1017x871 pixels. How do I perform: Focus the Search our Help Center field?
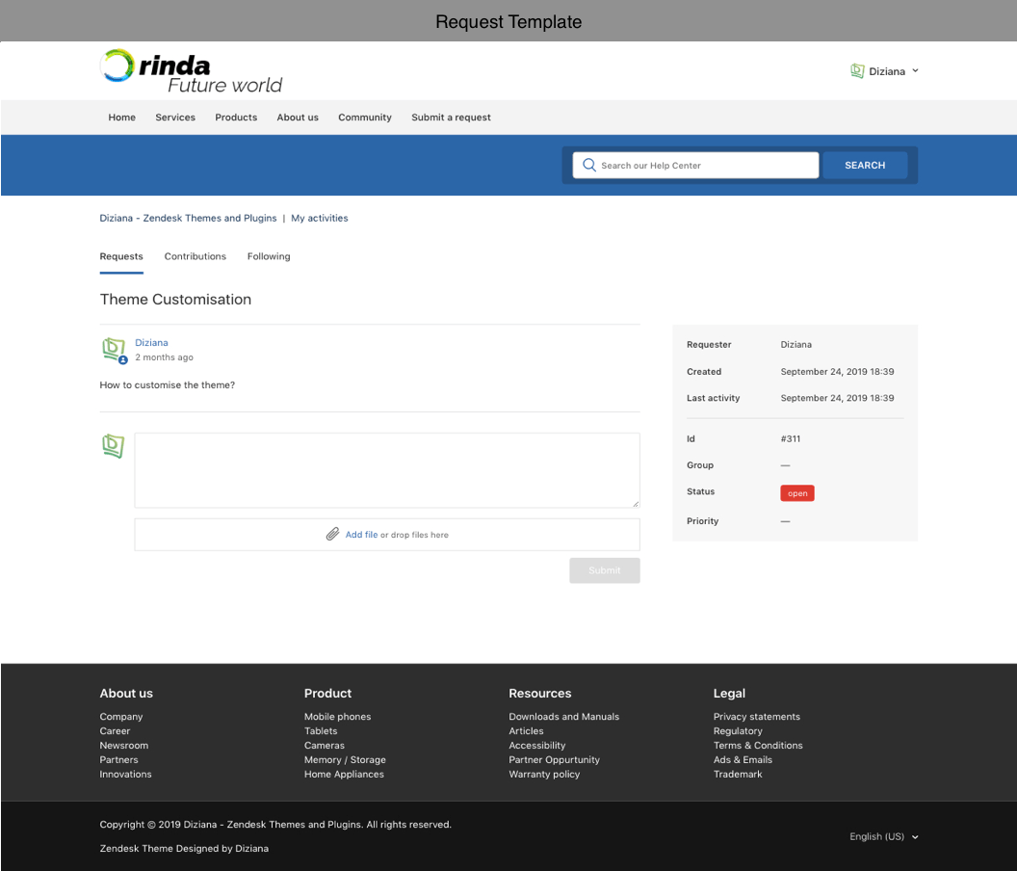click(705, 166)
